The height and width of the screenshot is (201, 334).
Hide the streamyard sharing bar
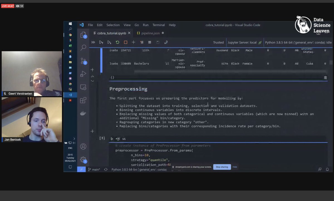point(235,167)
